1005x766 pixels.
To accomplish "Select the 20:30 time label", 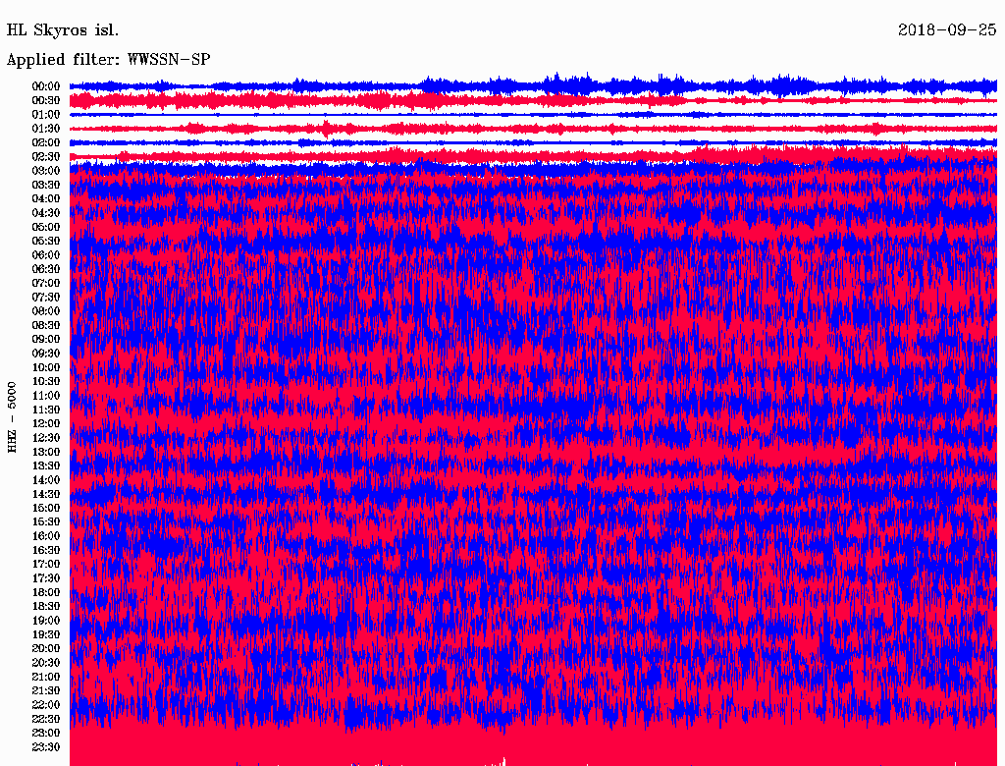I will (x=46, y=663).
